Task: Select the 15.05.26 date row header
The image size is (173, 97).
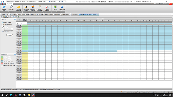Action: pyautogui.click(x=19, y=51)
